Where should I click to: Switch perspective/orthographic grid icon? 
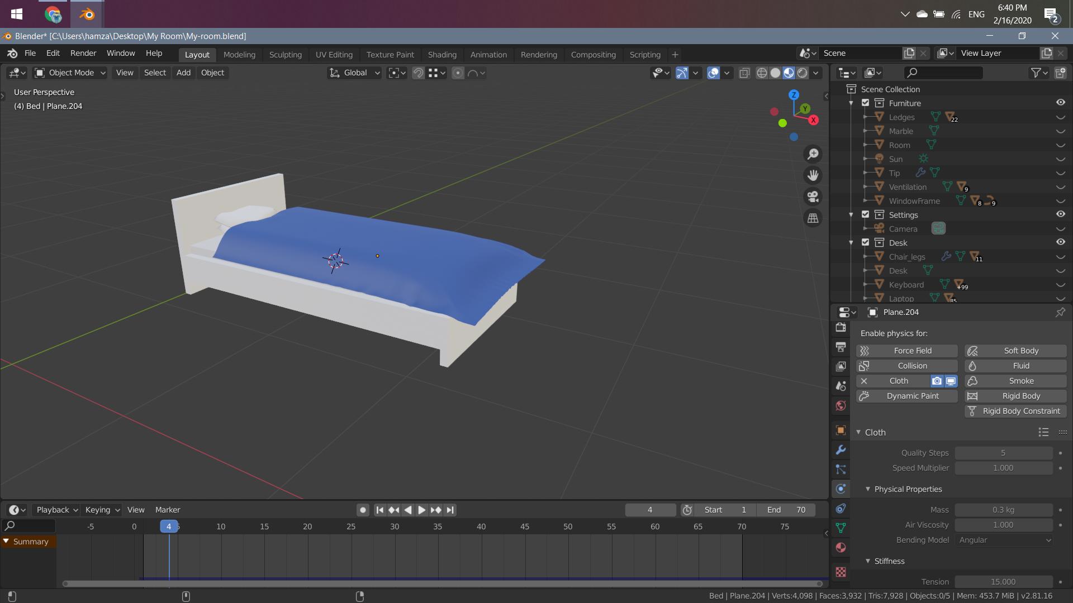point(813,218)
